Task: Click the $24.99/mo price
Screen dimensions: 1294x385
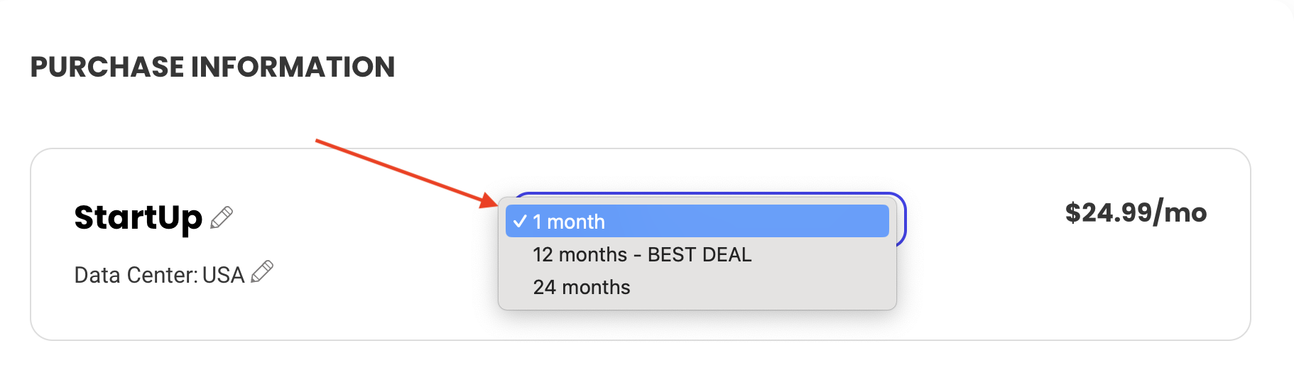Action: (x=1135, y=212)
